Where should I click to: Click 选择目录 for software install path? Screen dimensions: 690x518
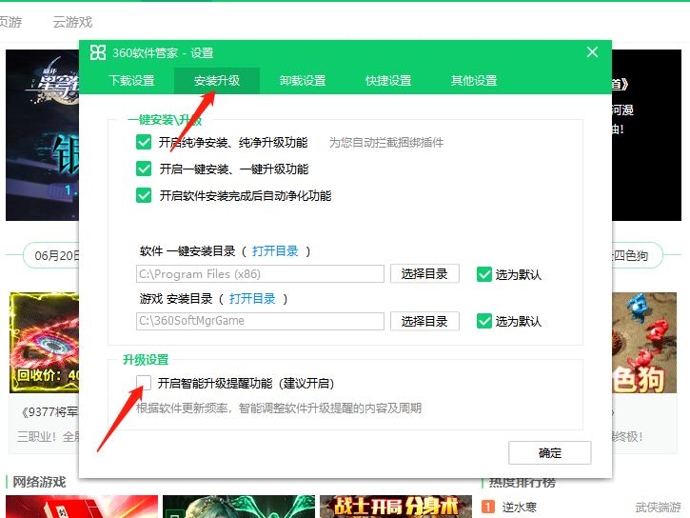coord(424,273)
